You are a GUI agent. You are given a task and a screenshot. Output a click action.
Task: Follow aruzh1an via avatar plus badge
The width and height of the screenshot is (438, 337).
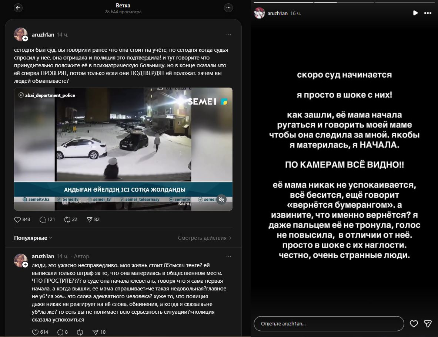point(25,38)
